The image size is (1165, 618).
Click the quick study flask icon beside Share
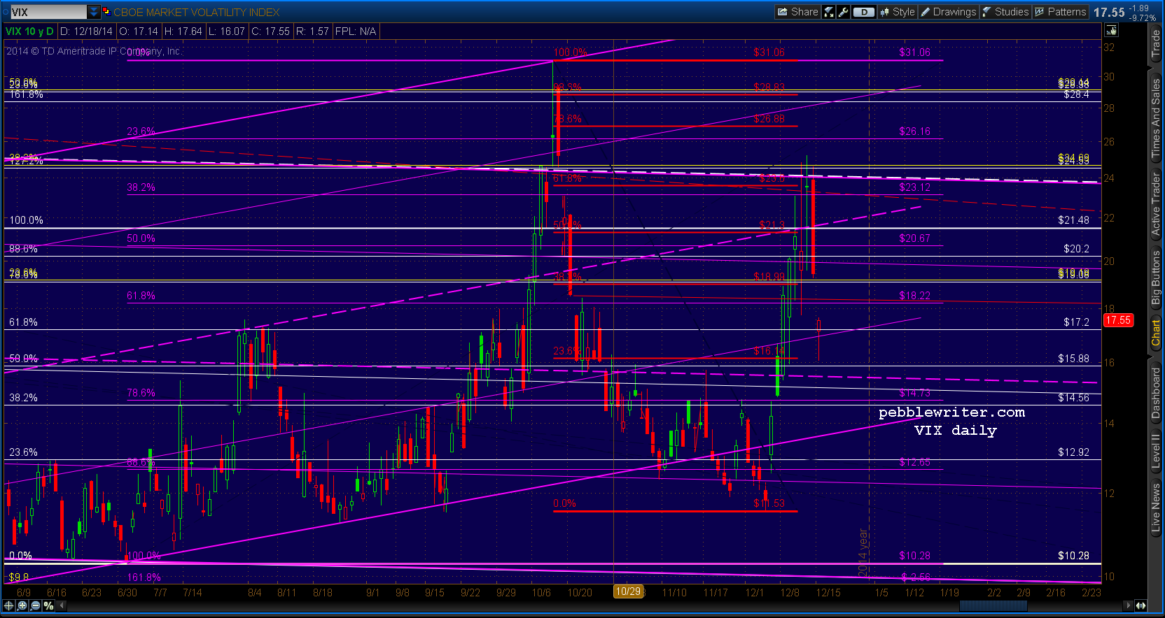[829, 12]
